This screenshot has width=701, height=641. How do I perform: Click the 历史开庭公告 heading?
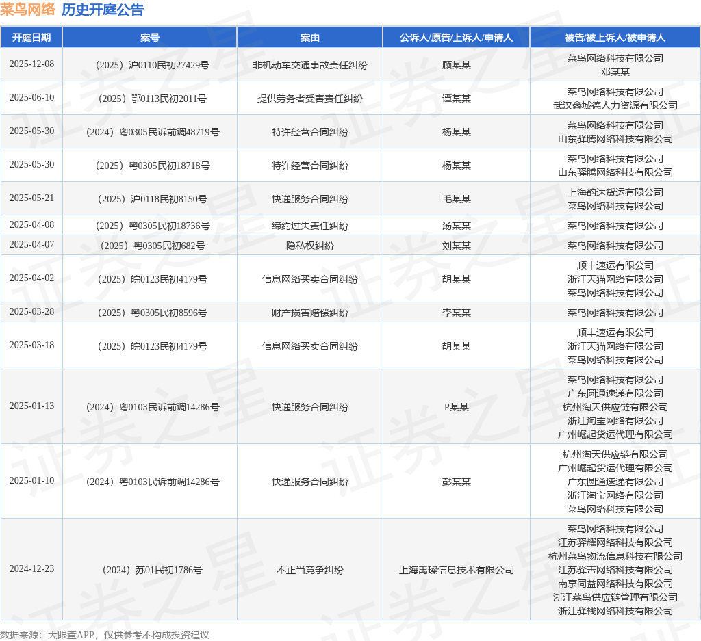(103, 10)
